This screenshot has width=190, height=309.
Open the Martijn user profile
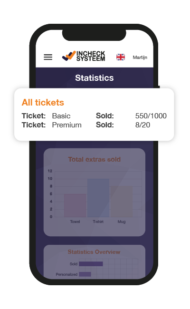pyautogui.click(x=140, y=58)
